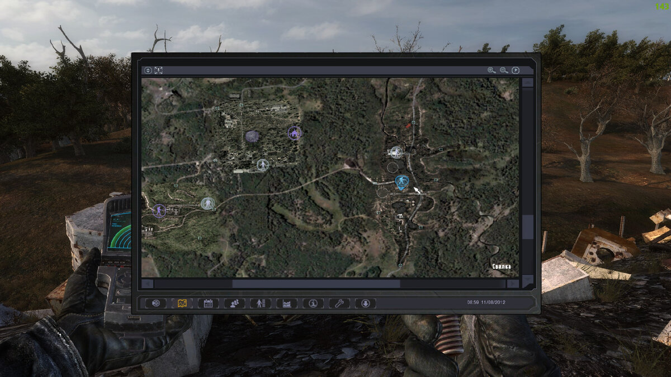Open the PDA radar tab

coord(156,303)
